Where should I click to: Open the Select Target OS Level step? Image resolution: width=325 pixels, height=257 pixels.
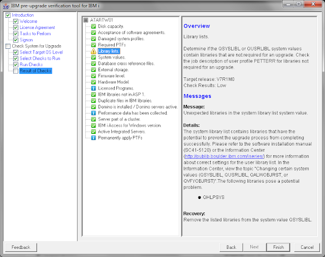pyautogui.click(x=41, y=52)
